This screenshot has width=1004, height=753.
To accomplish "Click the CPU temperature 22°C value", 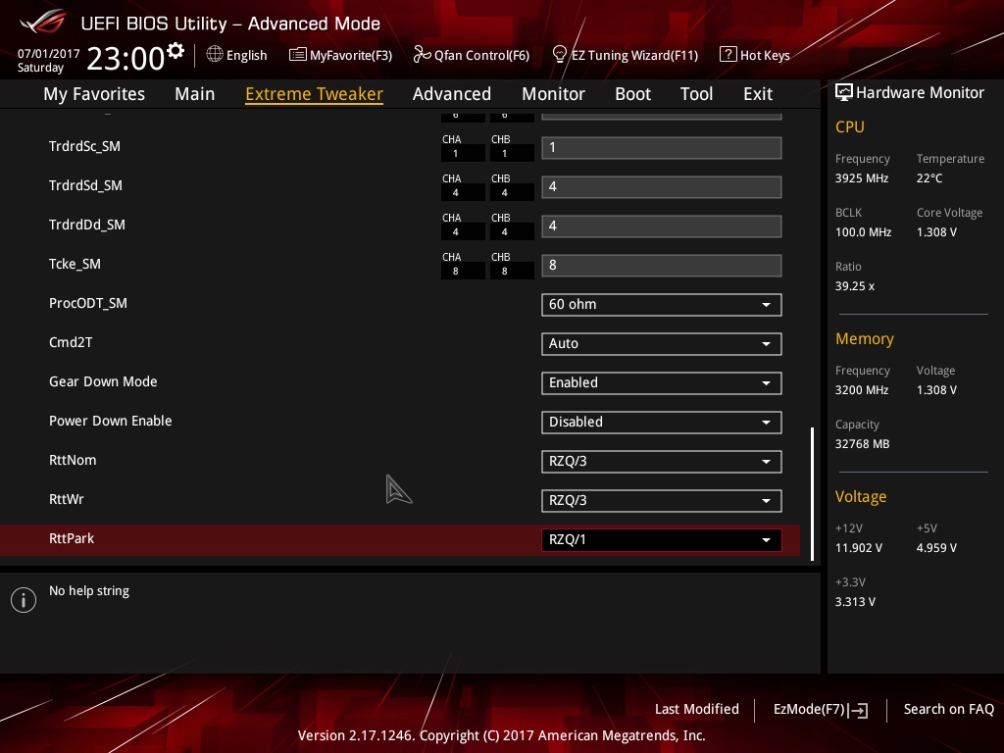I will click(x=929, y=178).
